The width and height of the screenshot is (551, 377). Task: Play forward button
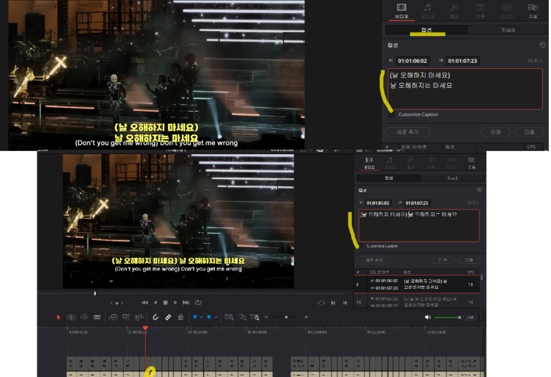pos(176,303)
